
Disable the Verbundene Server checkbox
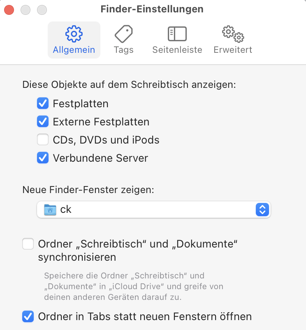[43, 158]
